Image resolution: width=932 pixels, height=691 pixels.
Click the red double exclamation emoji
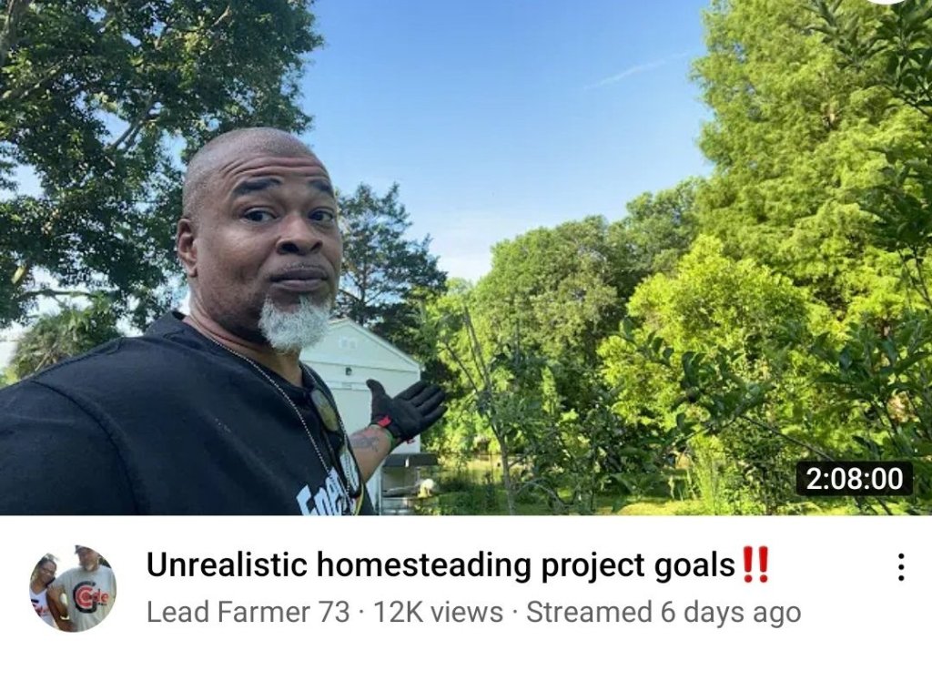pyautogui.click(x=755, y=565)
